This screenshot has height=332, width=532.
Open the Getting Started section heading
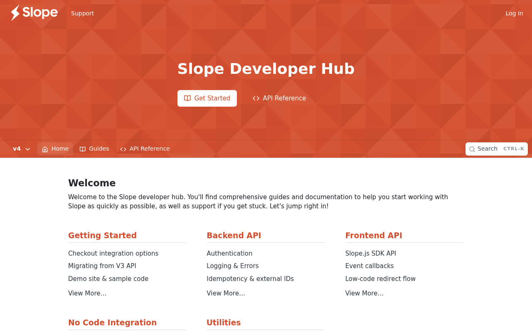102,235
